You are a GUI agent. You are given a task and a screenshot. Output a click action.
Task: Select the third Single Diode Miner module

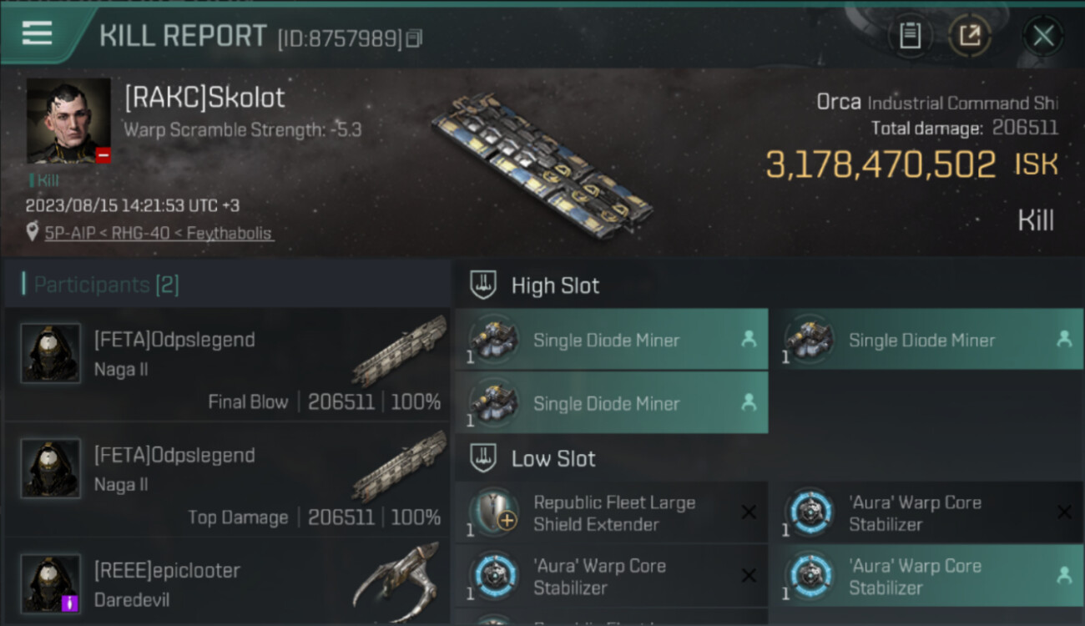pos(611,403)
